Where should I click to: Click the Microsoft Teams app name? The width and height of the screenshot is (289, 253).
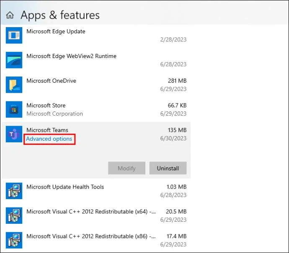pos(47,130)
